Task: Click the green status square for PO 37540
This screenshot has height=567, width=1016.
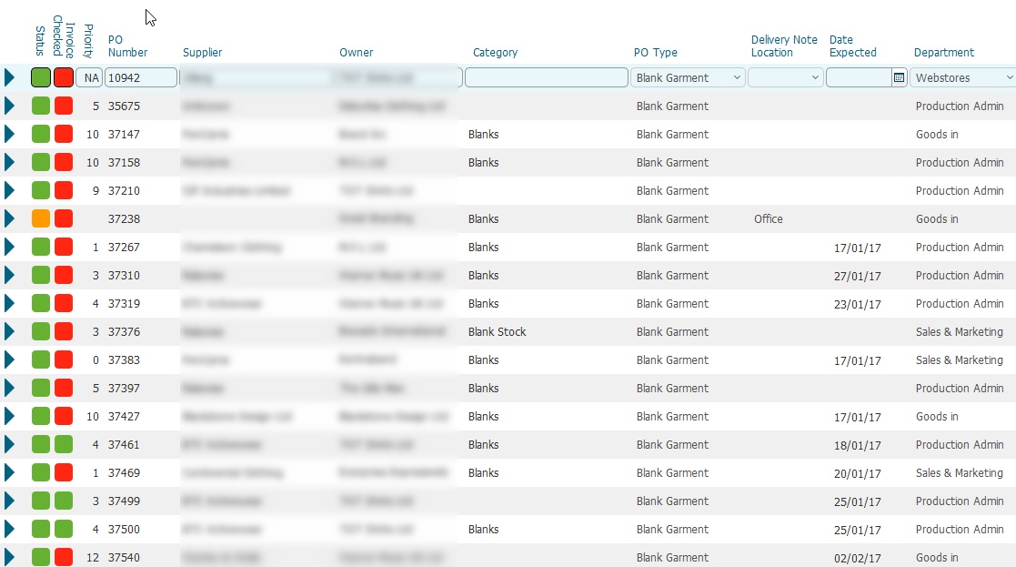Action: coord(41,557)
